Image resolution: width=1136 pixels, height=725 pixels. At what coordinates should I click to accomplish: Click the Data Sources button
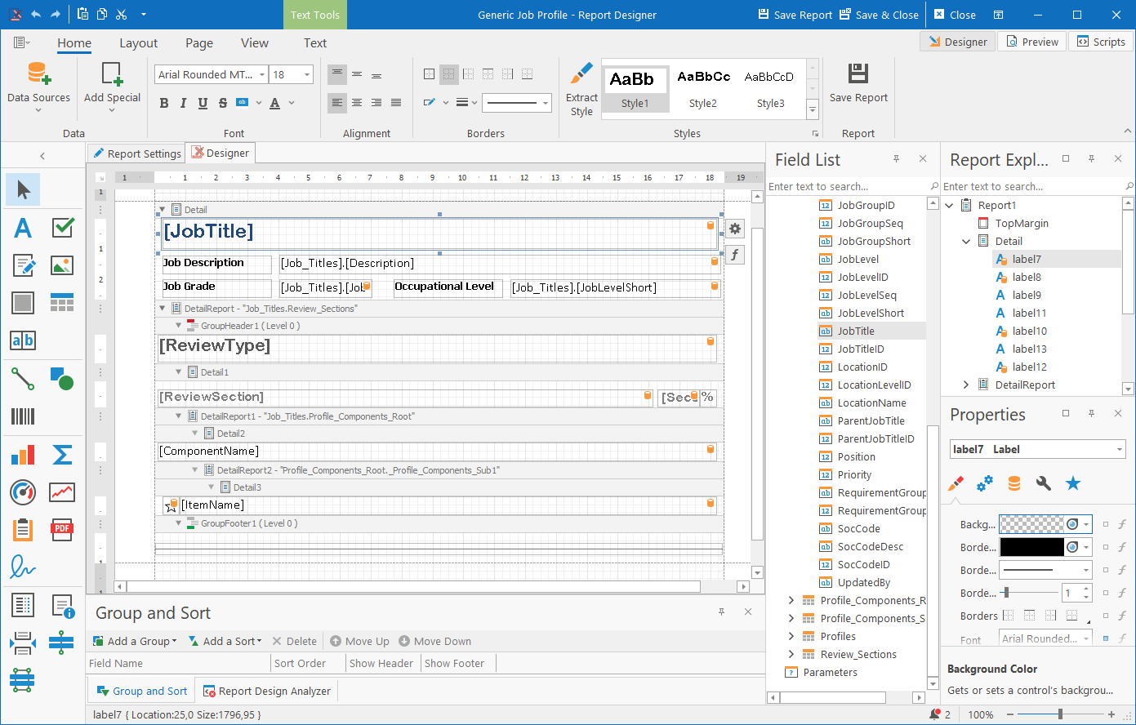pos(38,88)
